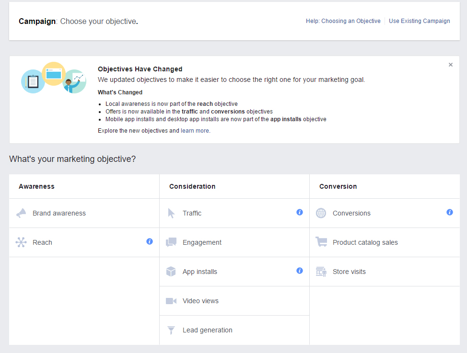Image resolution: width=467 pixels, height=353 pixels.
Task: Choose the Lead generation objective label
Action: tap(207, 330)
